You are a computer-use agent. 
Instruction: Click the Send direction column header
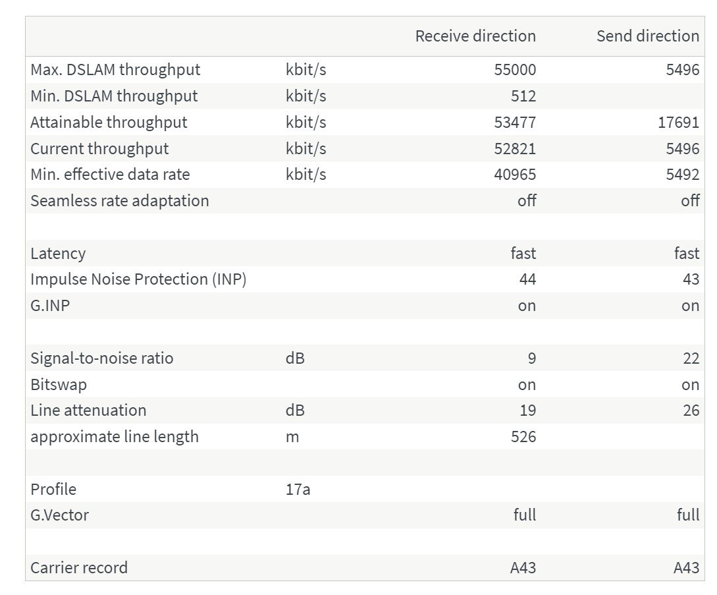(647, 36)
